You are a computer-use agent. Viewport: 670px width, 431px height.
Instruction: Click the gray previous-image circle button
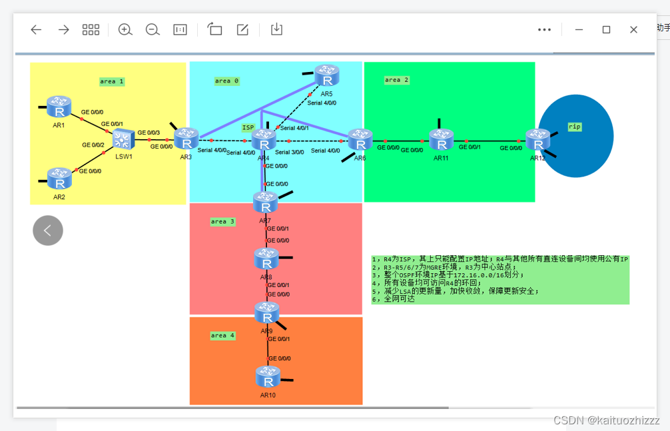click(x=48, y=230)
